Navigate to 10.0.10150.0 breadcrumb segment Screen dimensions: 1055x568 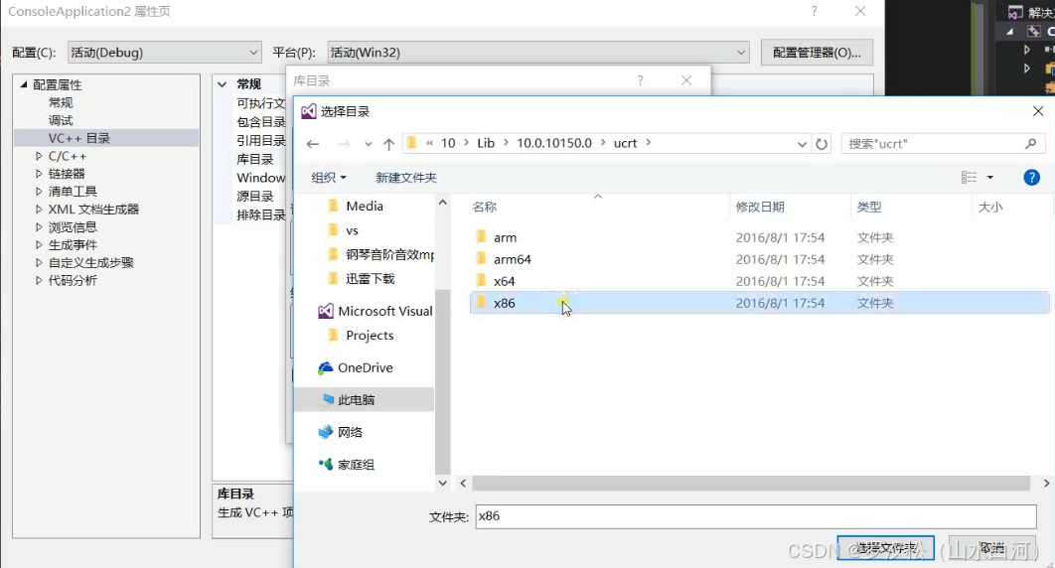[554, 143]
